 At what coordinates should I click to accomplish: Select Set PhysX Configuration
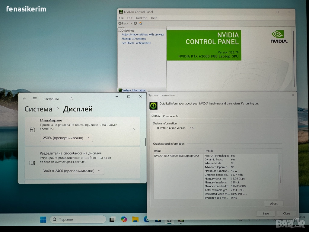click(136, 43)
